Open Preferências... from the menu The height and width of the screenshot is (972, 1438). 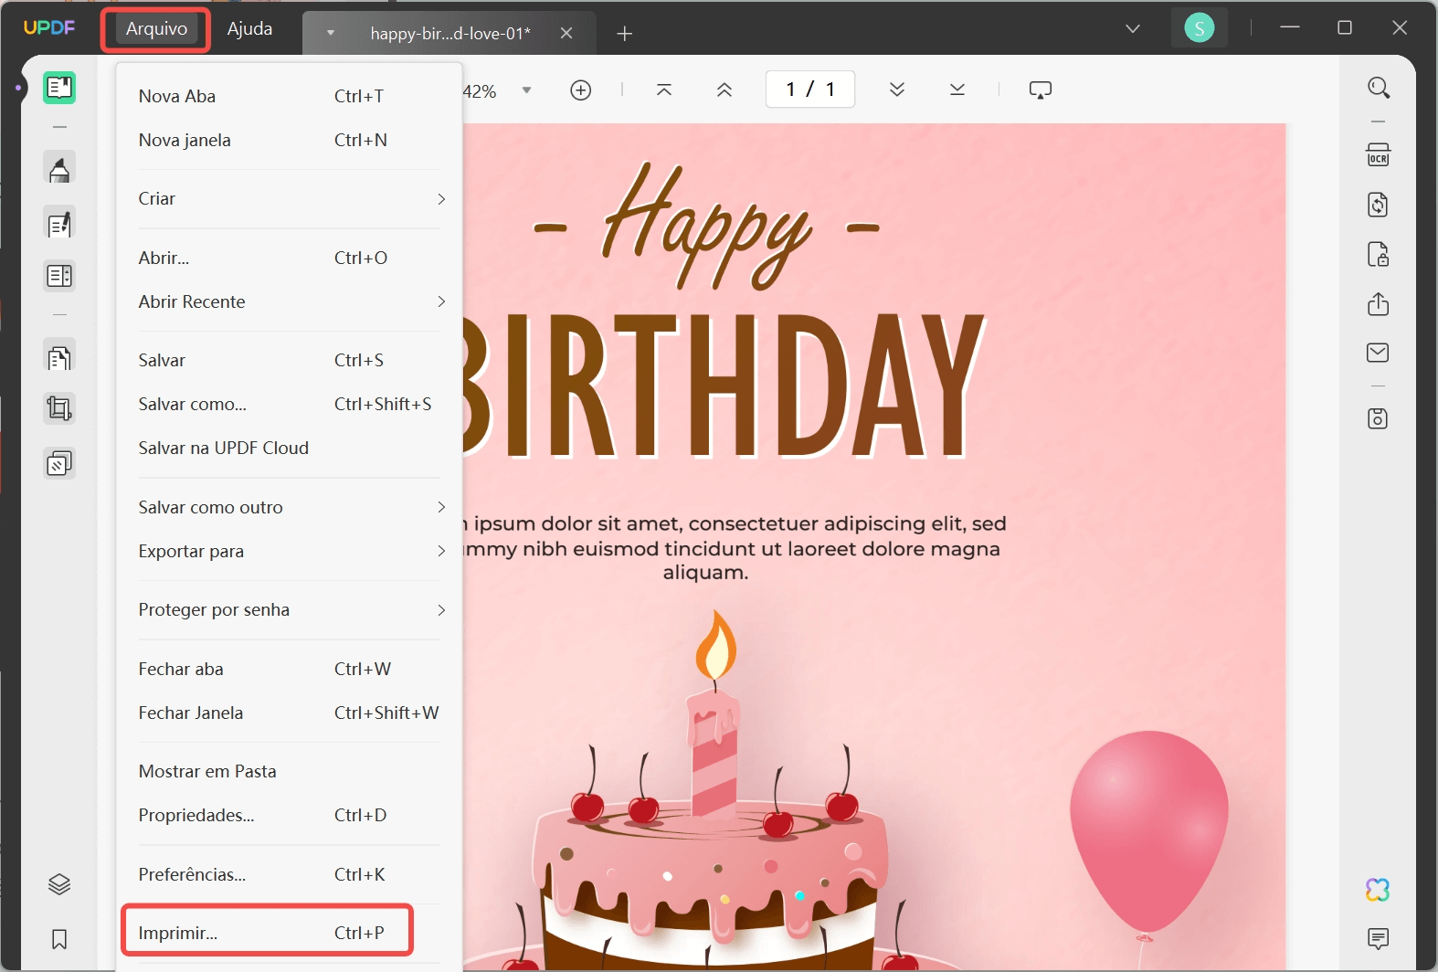[x=290, y=874]
